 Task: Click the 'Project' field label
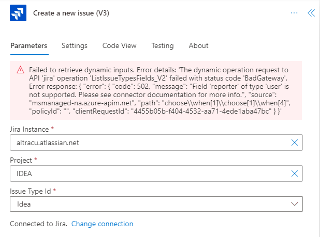click(x=21, y=160)
